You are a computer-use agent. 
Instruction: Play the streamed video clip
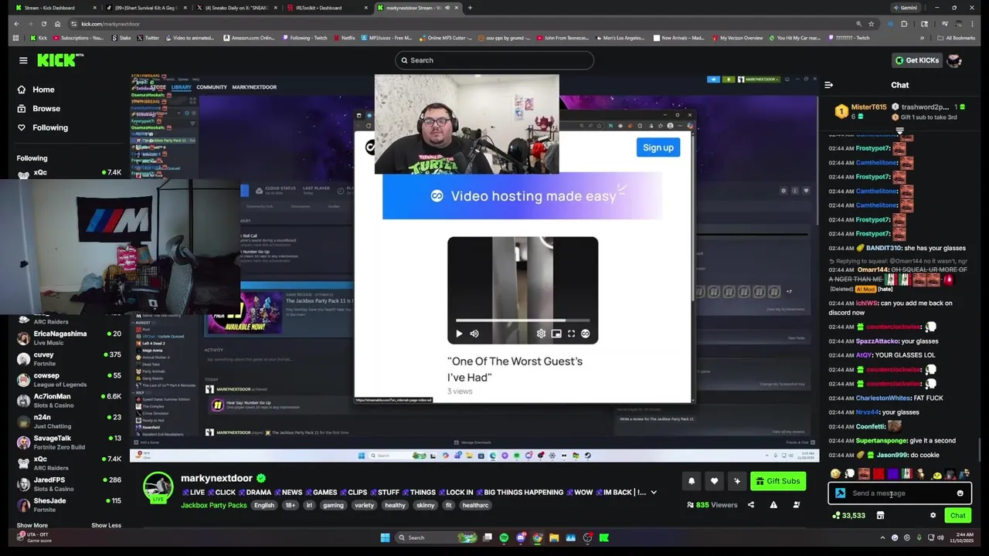pyautogui.click(x=459, y=334)
